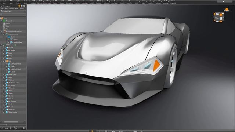Toggle checkbox of body node
This screenshot has width=235, height=132.
[4, 56]
